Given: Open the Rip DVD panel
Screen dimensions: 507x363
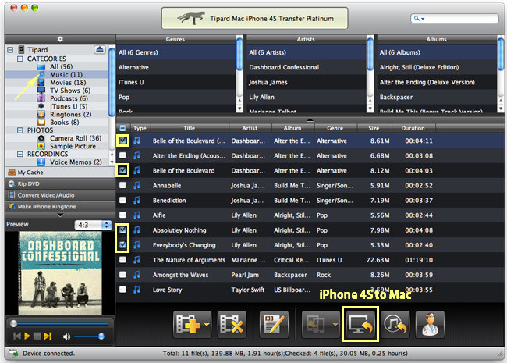Looking at the screenshot, I should coord(60,183).
